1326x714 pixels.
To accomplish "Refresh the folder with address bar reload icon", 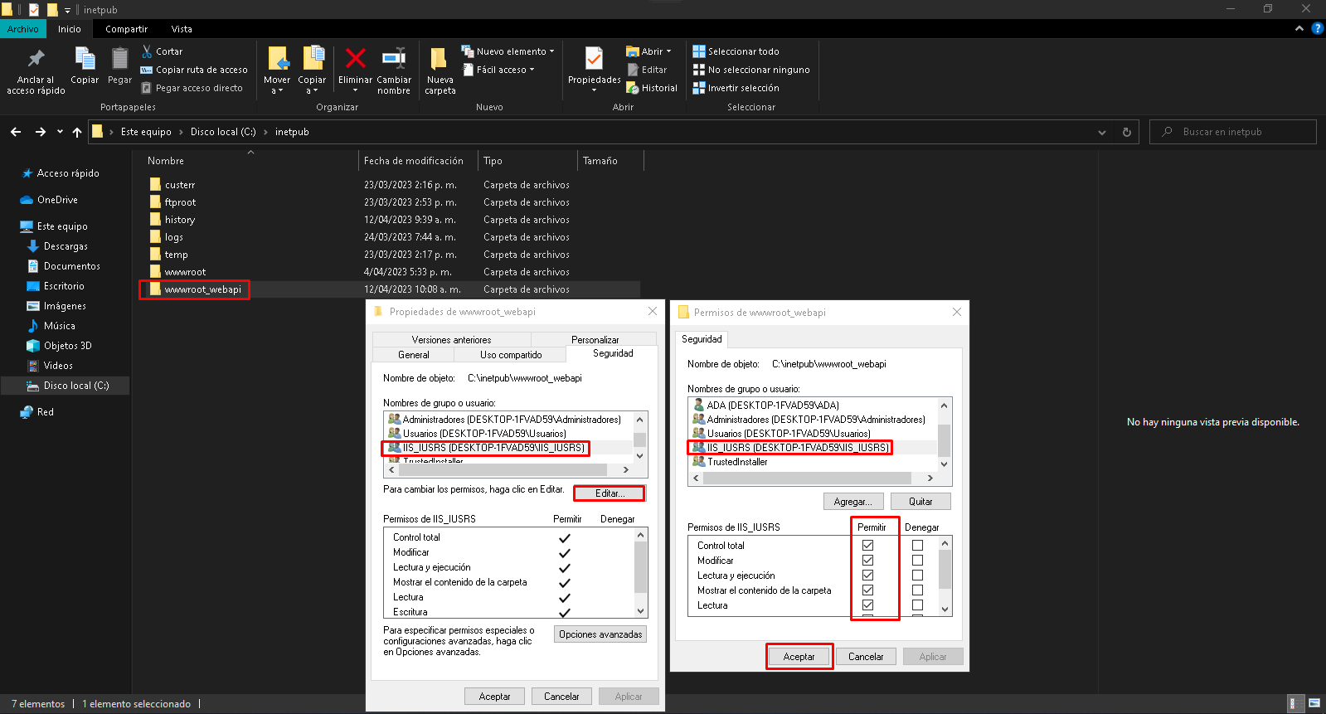I will tap(1126, 132).
